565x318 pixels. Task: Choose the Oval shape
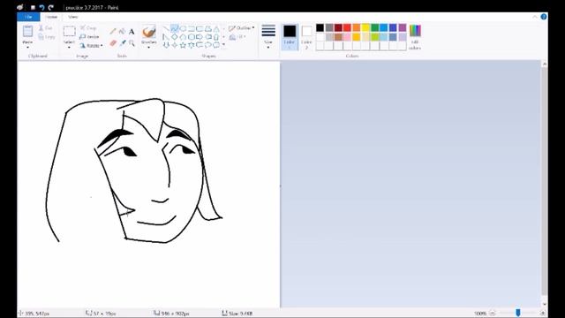point(183,28)
